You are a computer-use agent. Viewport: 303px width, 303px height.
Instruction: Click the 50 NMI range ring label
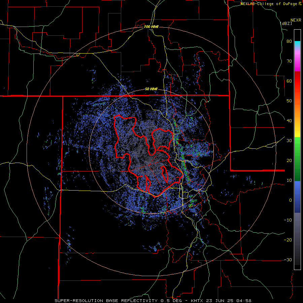coord(151,89)
